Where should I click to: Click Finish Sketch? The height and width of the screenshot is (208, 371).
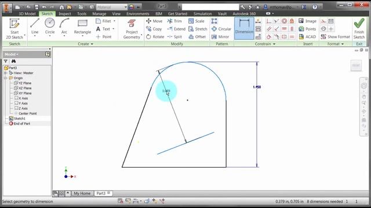coord(359,29)
